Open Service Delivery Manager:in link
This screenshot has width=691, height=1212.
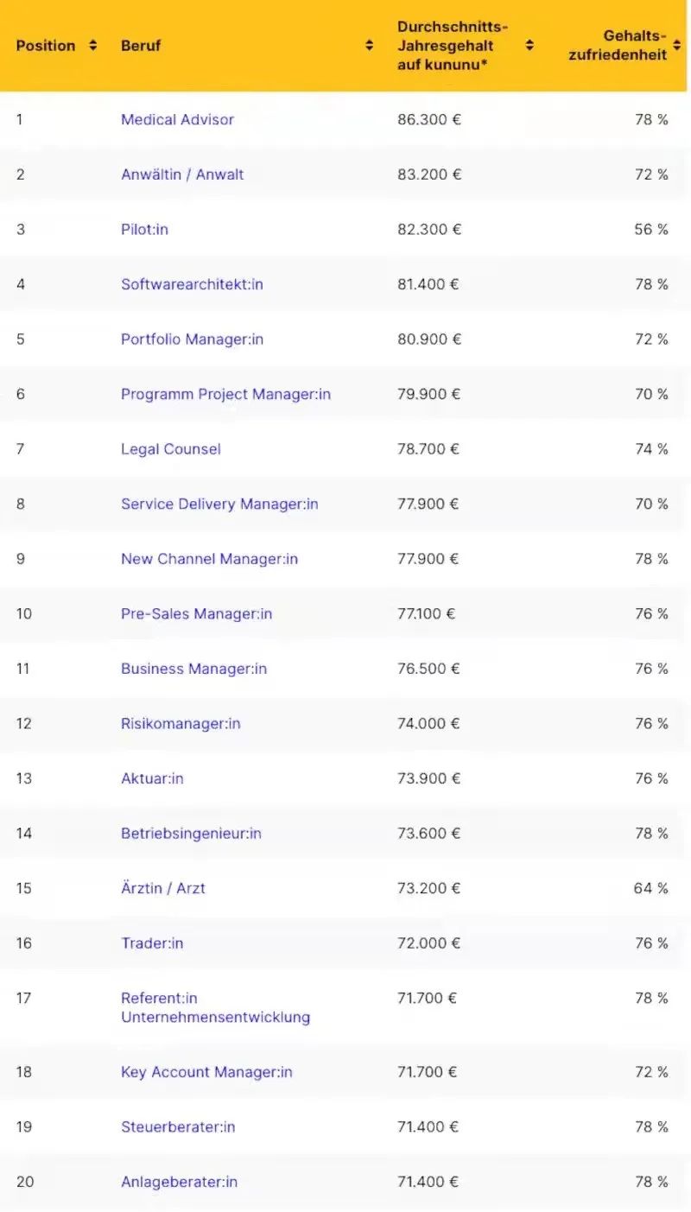(x=219, y=504)
